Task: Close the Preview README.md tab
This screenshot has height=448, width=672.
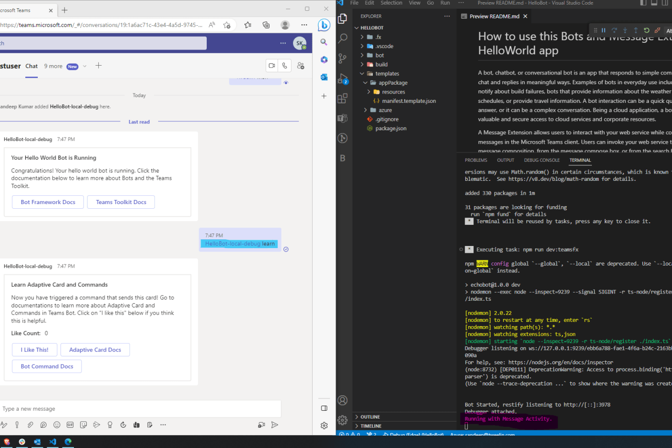Action: coord(525,17)
